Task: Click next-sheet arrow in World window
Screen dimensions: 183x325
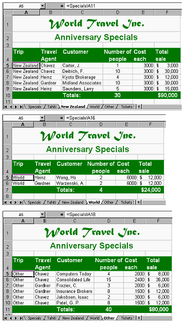Action: point(16,202)
